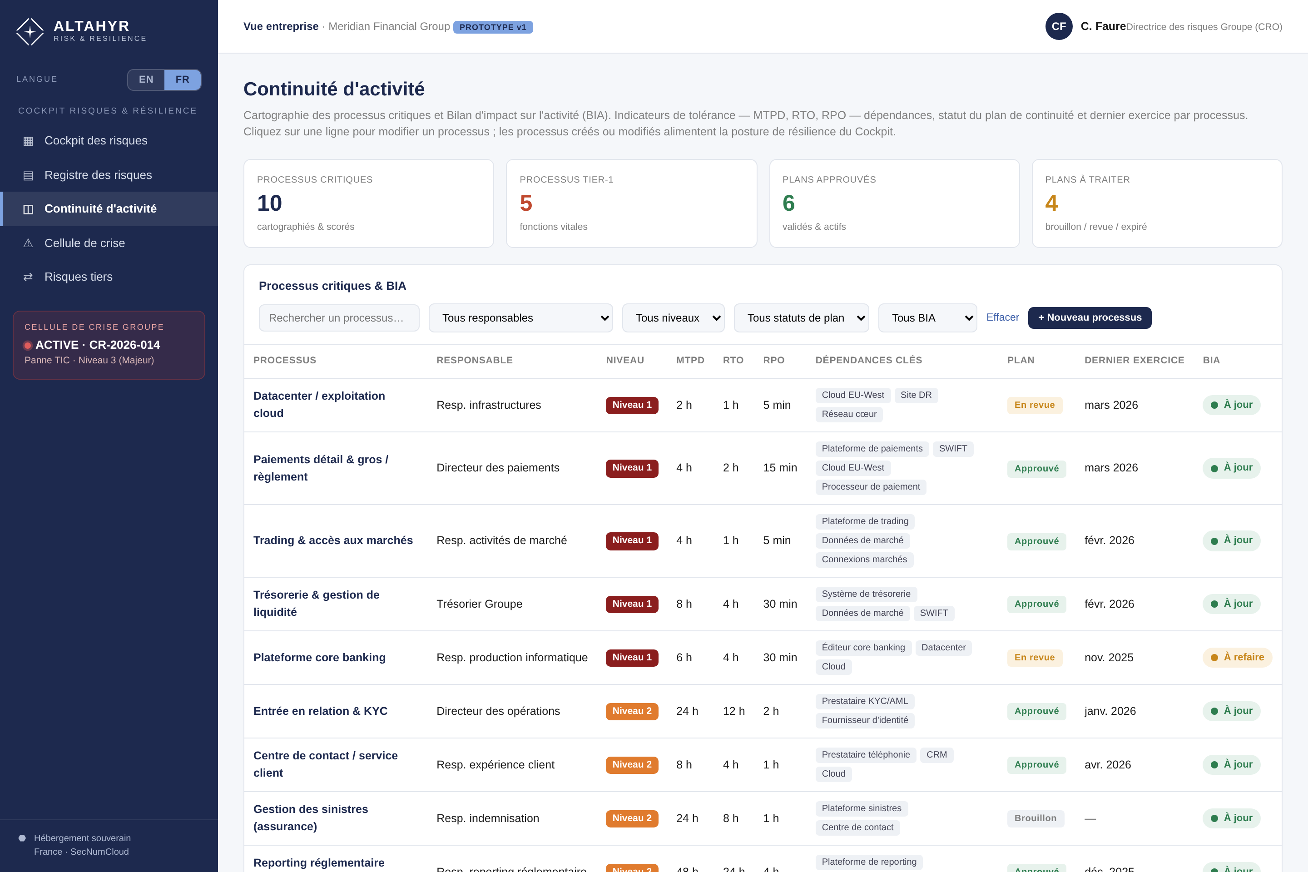
Task: Open the Tous responsables dropdown
Action: point(520,318)
